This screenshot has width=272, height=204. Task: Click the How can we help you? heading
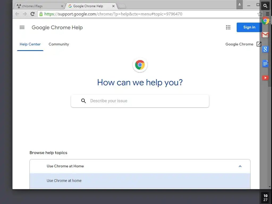[x=140, y=82]
